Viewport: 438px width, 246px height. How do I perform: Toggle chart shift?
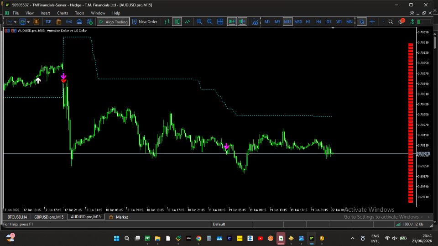pos(242,22)
